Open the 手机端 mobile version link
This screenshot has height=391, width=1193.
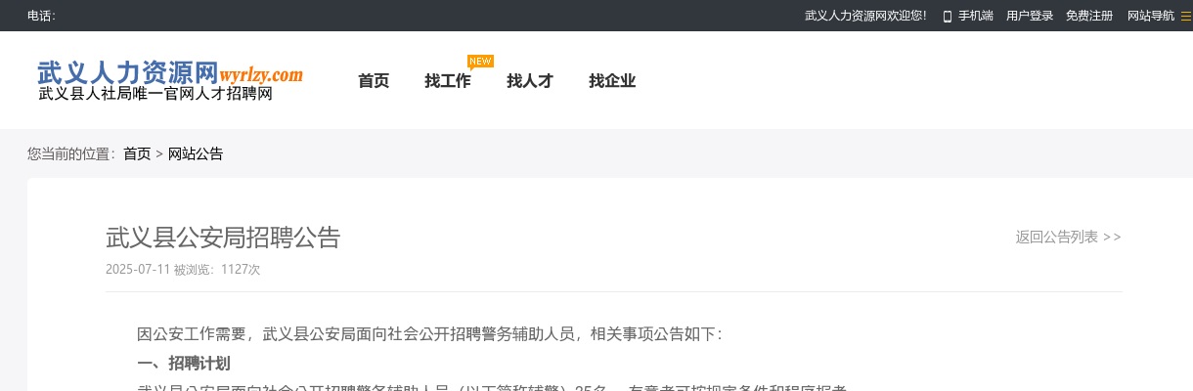tap(975, 16)
